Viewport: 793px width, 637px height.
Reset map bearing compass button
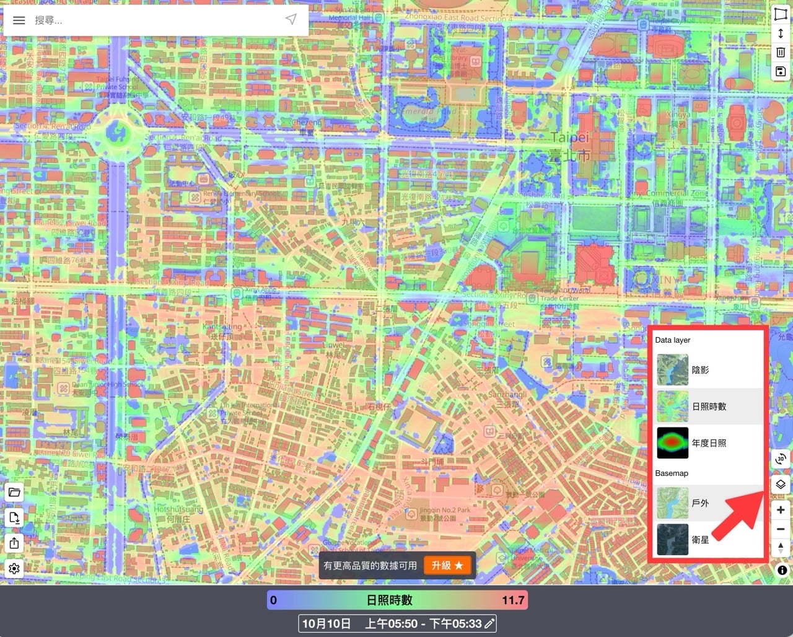[x=781, y=548]
